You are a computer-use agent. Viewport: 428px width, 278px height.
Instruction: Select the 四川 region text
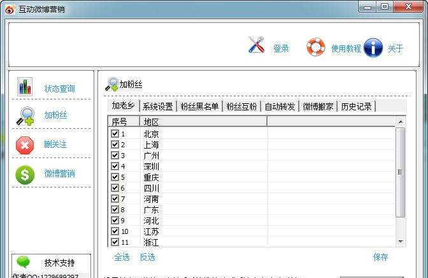tap(151, 188)
